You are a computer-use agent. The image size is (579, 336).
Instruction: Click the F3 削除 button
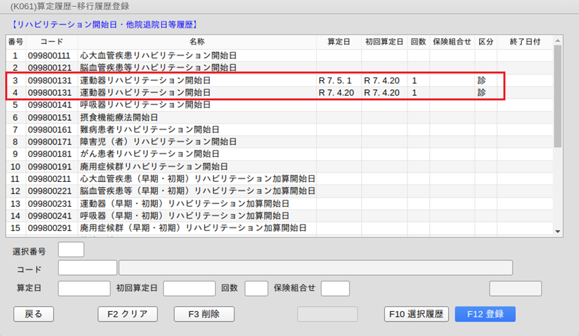tap(204, 314)
